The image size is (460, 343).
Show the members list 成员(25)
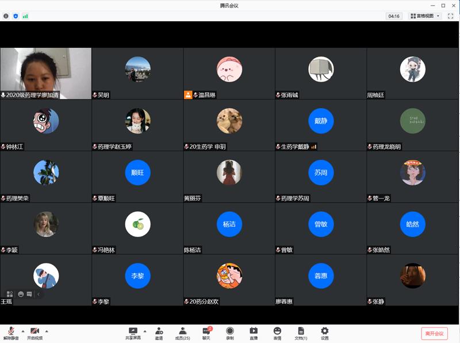pos(182,333)
